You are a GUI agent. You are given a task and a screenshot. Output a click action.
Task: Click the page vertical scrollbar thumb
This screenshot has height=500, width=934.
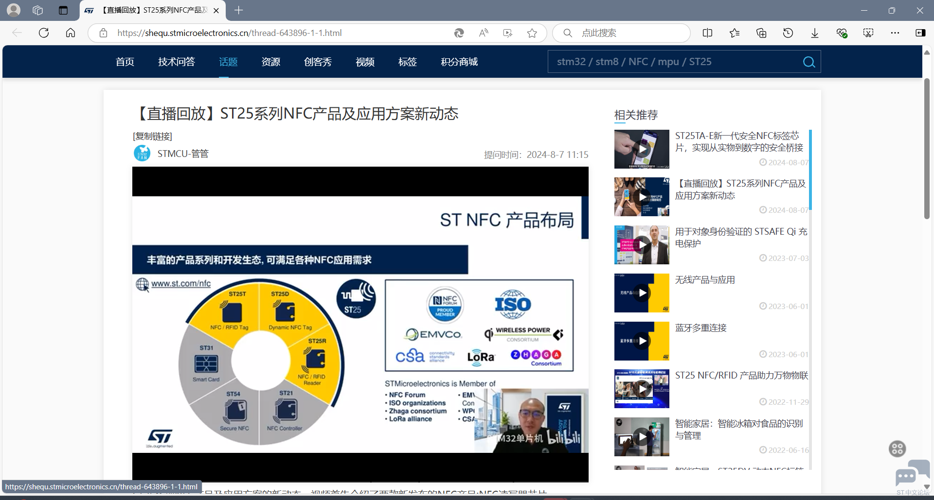(927, 148)
